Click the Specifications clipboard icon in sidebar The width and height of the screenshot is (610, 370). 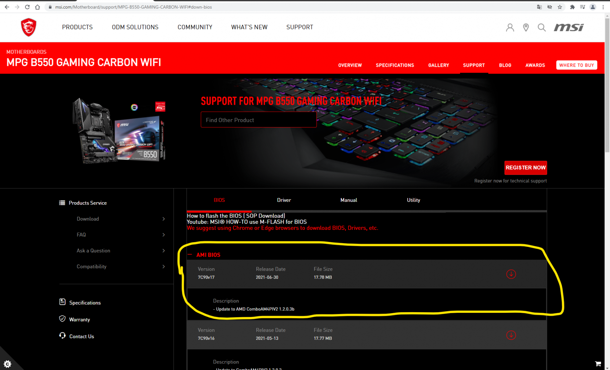pos(62,302)
